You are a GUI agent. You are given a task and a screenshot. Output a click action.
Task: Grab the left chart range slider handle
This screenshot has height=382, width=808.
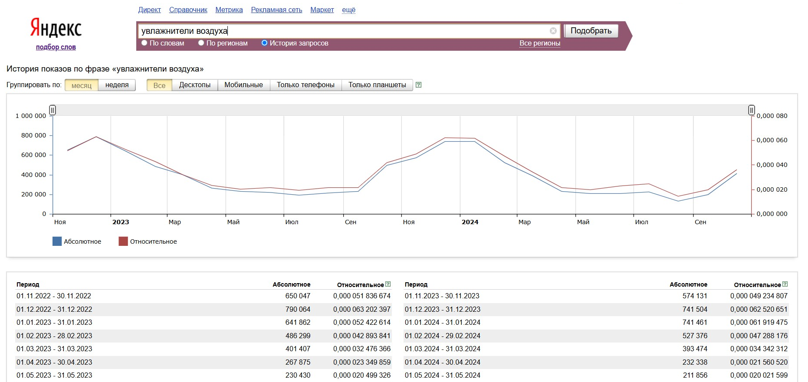[53, 110]
